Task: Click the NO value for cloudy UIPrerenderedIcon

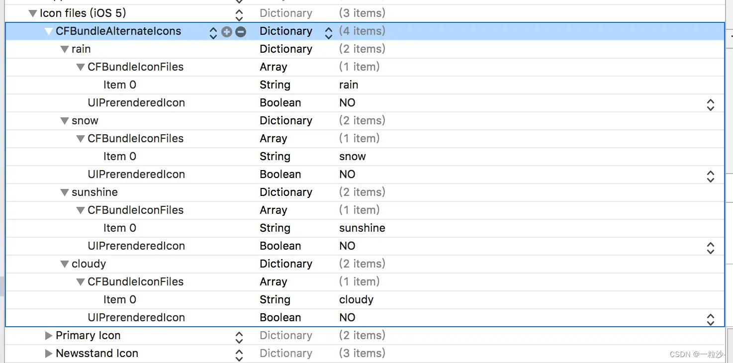Action: (347, 318)
